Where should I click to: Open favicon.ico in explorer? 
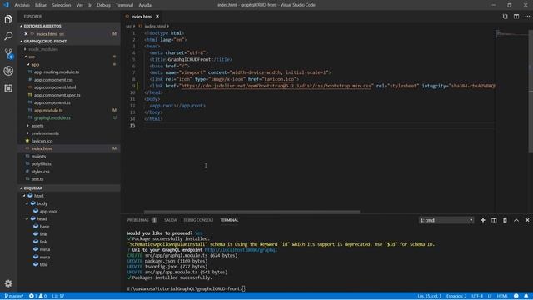click(42, 141)
